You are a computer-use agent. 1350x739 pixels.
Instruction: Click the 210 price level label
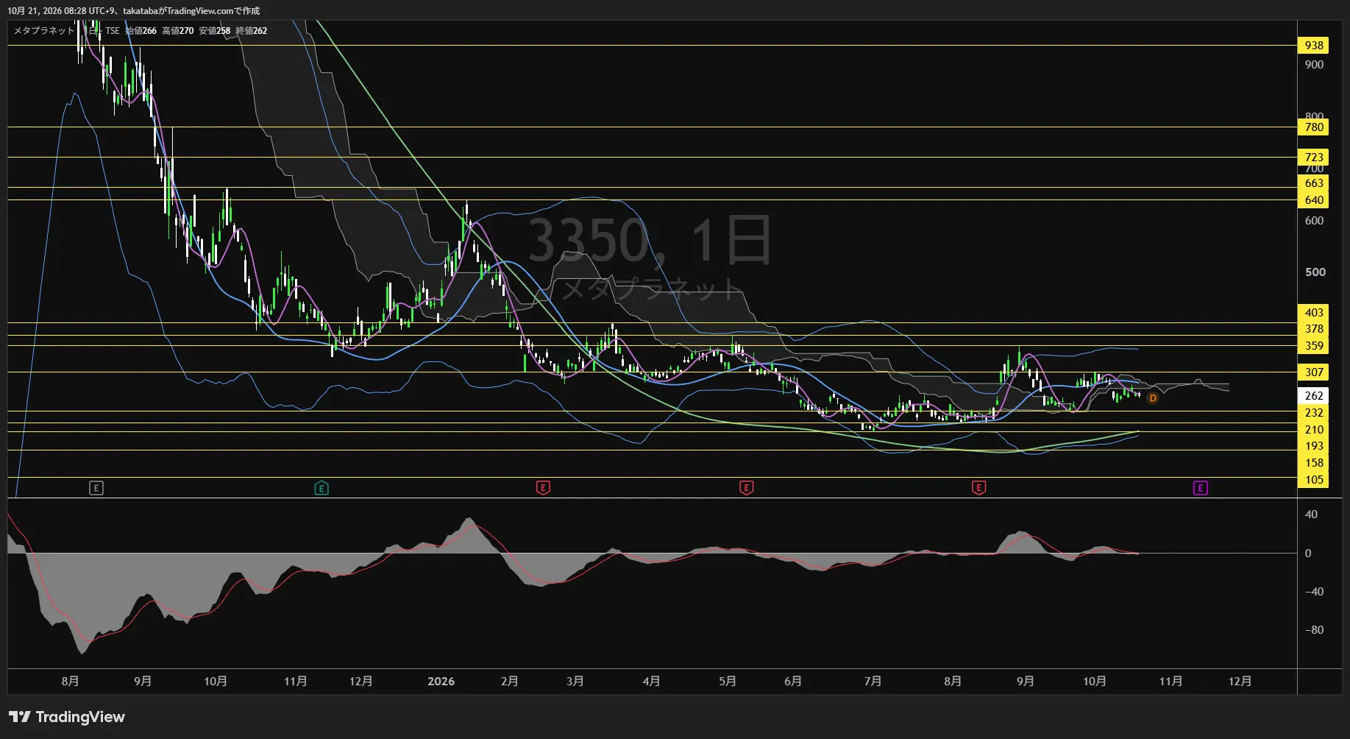tap(1313, 429)
